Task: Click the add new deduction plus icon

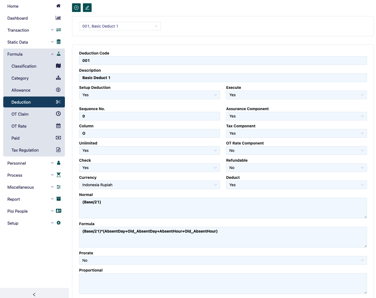Action: tap(76, 8)
